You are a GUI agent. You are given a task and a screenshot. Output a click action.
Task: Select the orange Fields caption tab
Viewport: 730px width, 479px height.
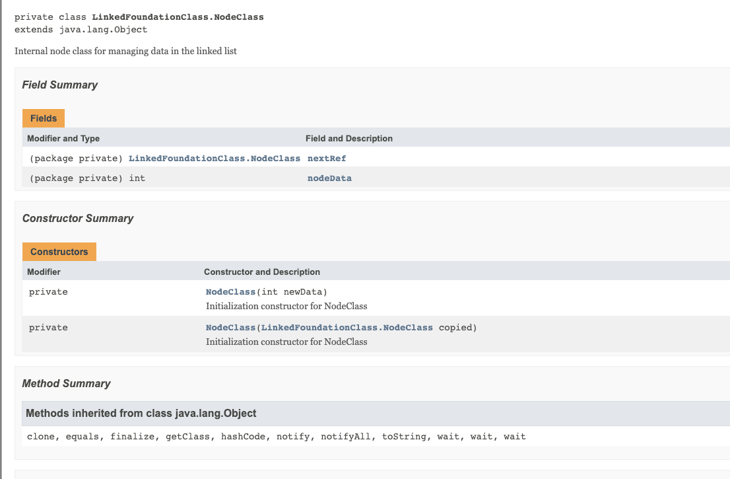pos(43,118)
